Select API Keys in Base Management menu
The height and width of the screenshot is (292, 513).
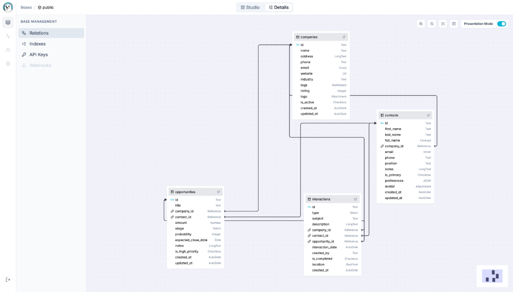pos(38,55)
